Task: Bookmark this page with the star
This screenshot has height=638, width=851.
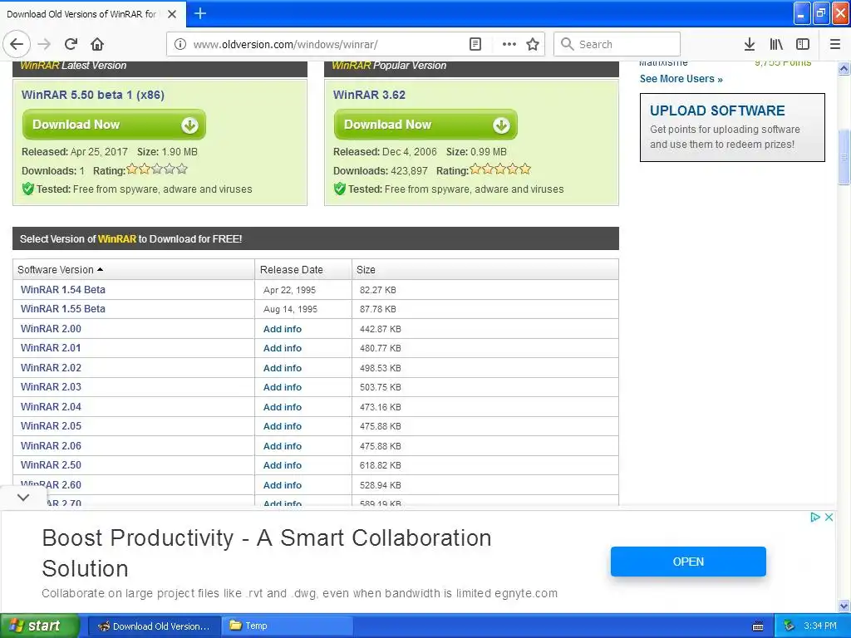Action: pyautogui.click(x=533, y=45)
